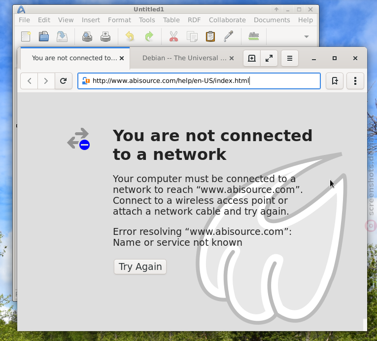Open the Help menu in AbiWord
This screenshot has width=377, height=341.
click(306, 20)
